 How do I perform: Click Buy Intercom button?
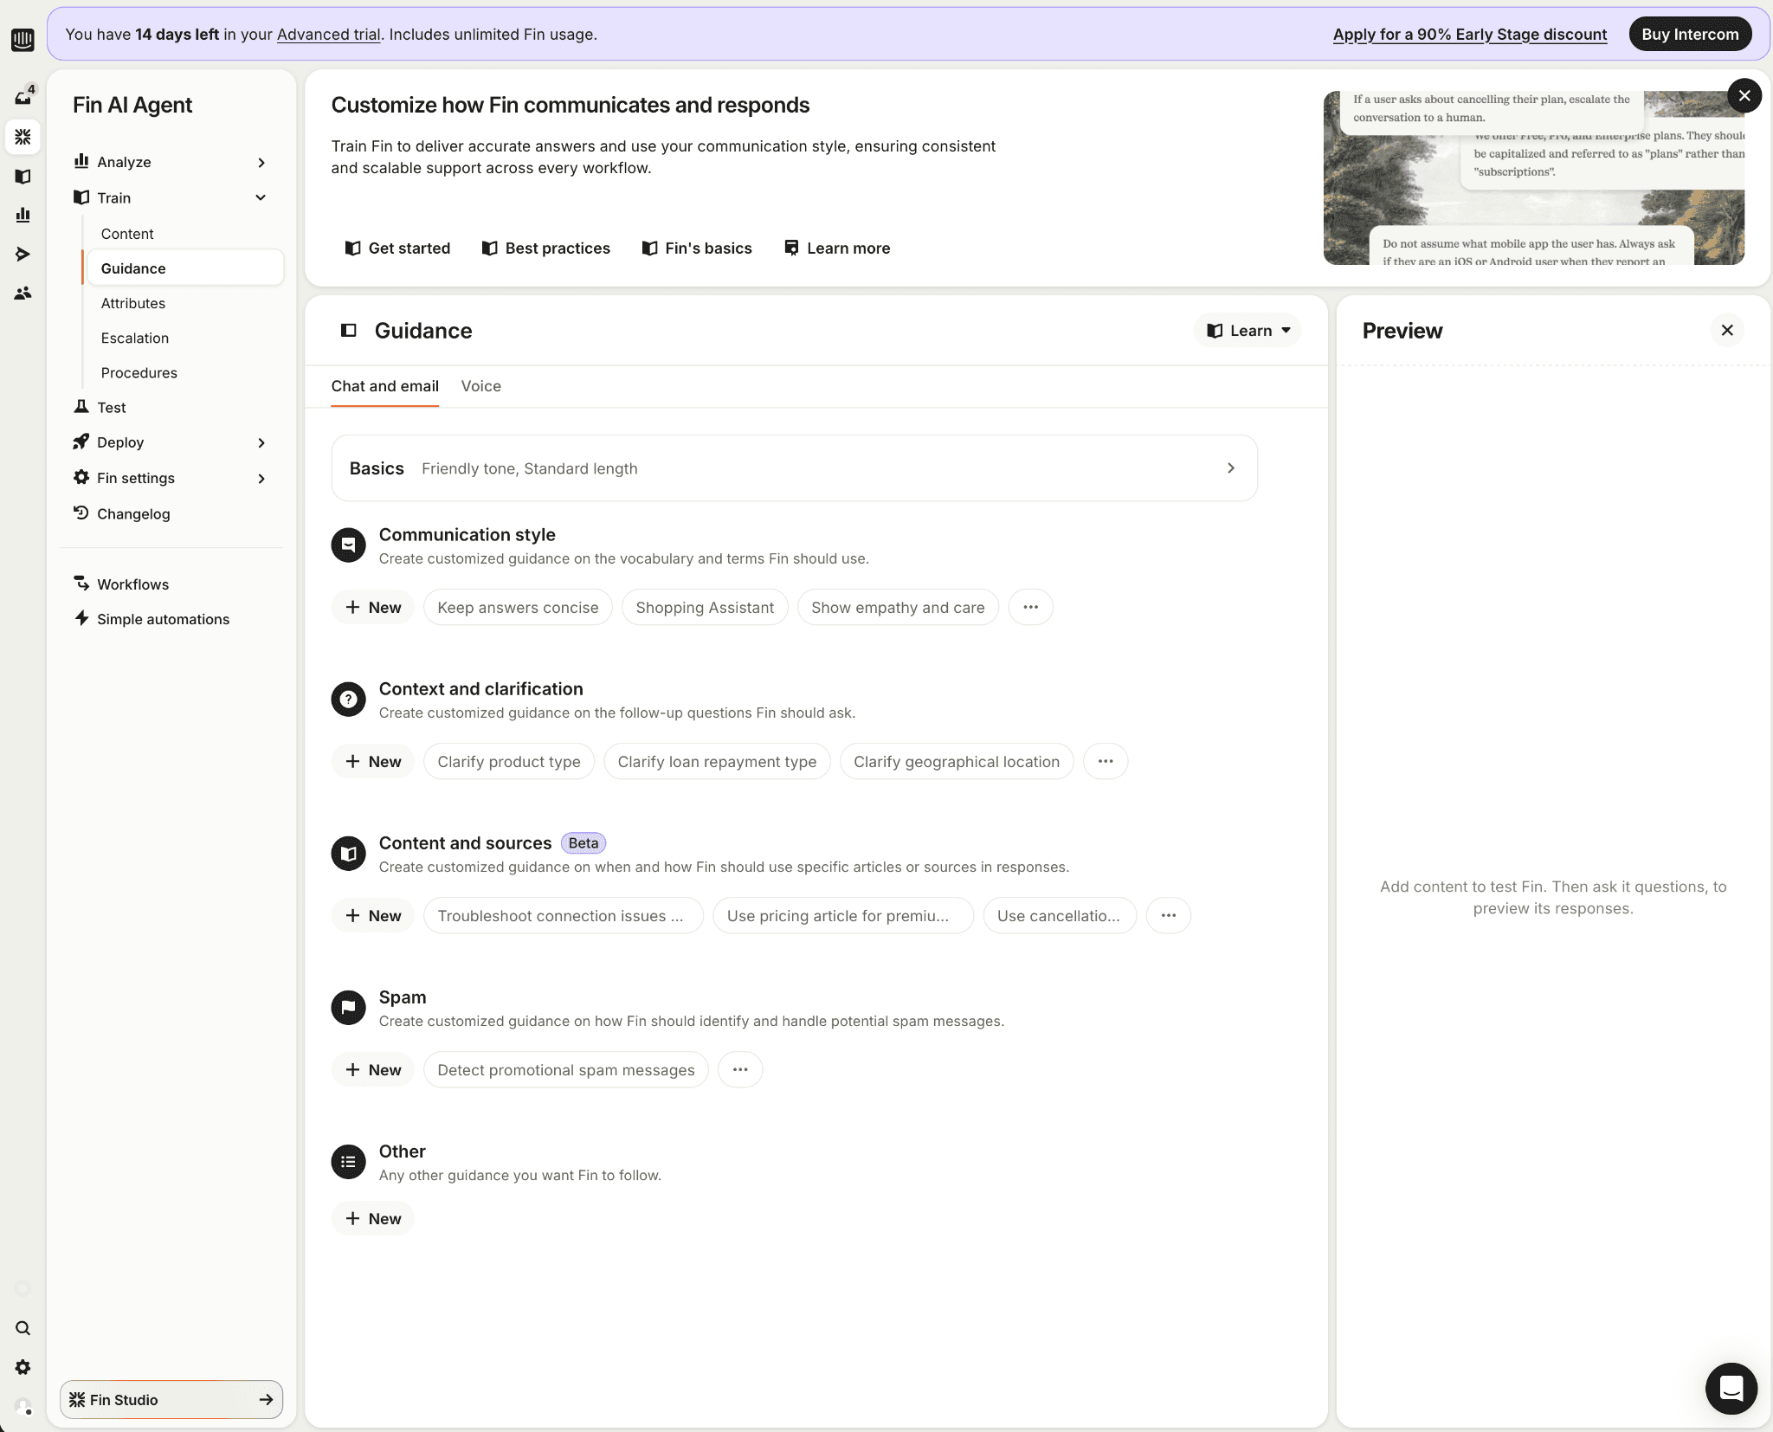[1689, 35]
